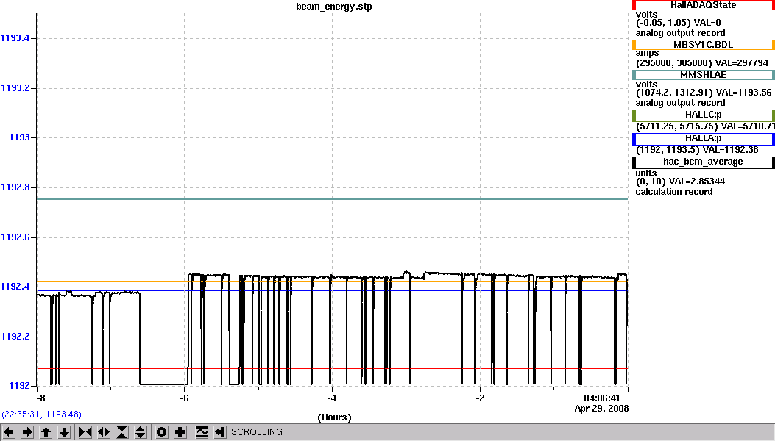Click the timestamp 04:06:41 on the x-axis

(x=601, y=398)
